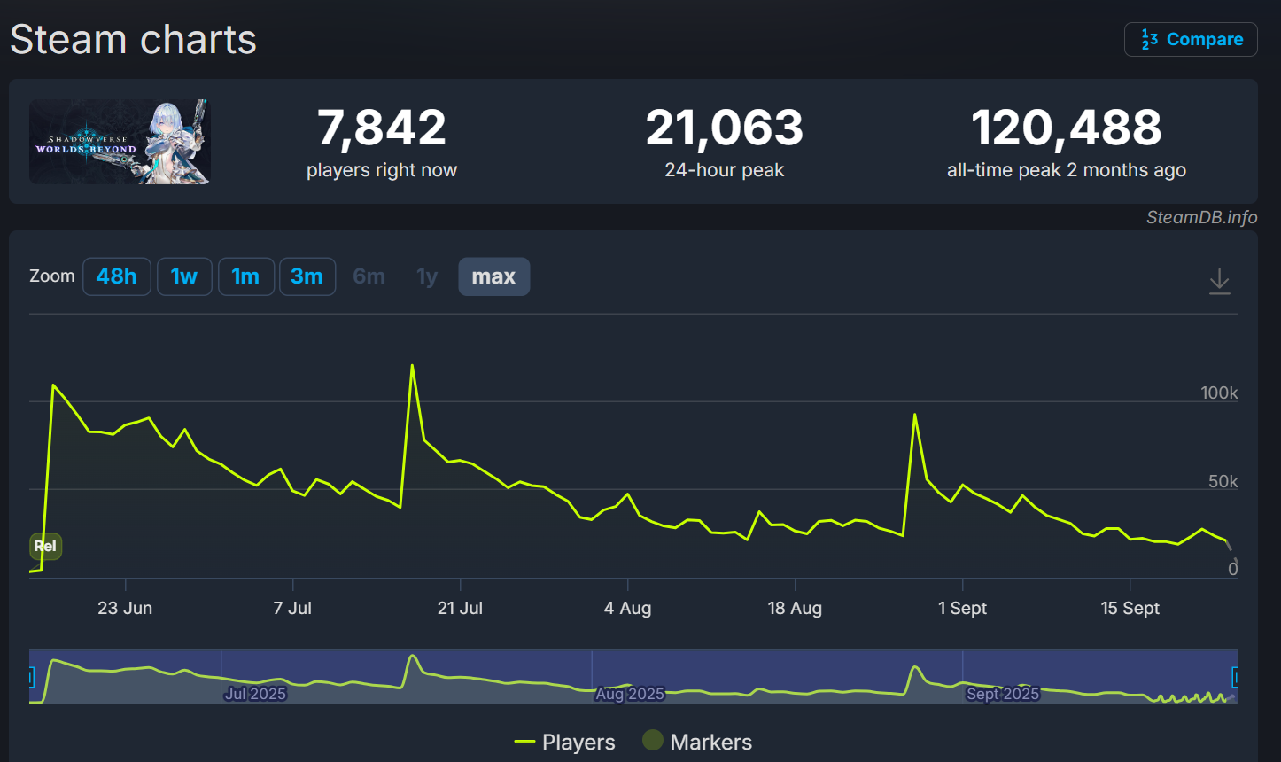The width and height of the screenshot is (1281, 762).
Task: Click the 50k y-axis label
Action: click(1223, 481)
